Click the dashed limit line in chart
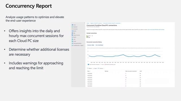 pyautogui.click(x=124, y=48)
